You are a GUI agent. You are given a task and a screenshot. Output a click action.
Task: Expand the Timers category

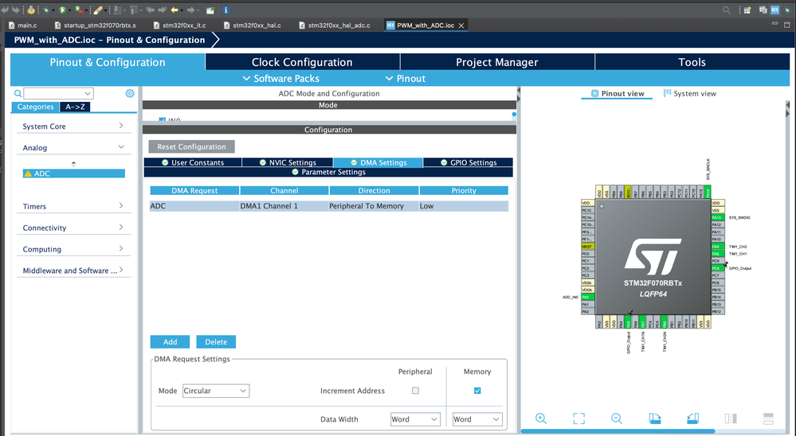pyautogui.click(x=73, y=206)
